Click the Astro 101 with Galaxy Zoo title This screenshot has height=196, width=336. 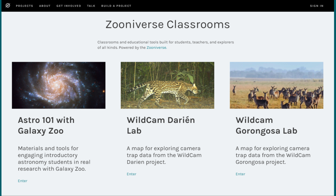[x=46, y=125]
